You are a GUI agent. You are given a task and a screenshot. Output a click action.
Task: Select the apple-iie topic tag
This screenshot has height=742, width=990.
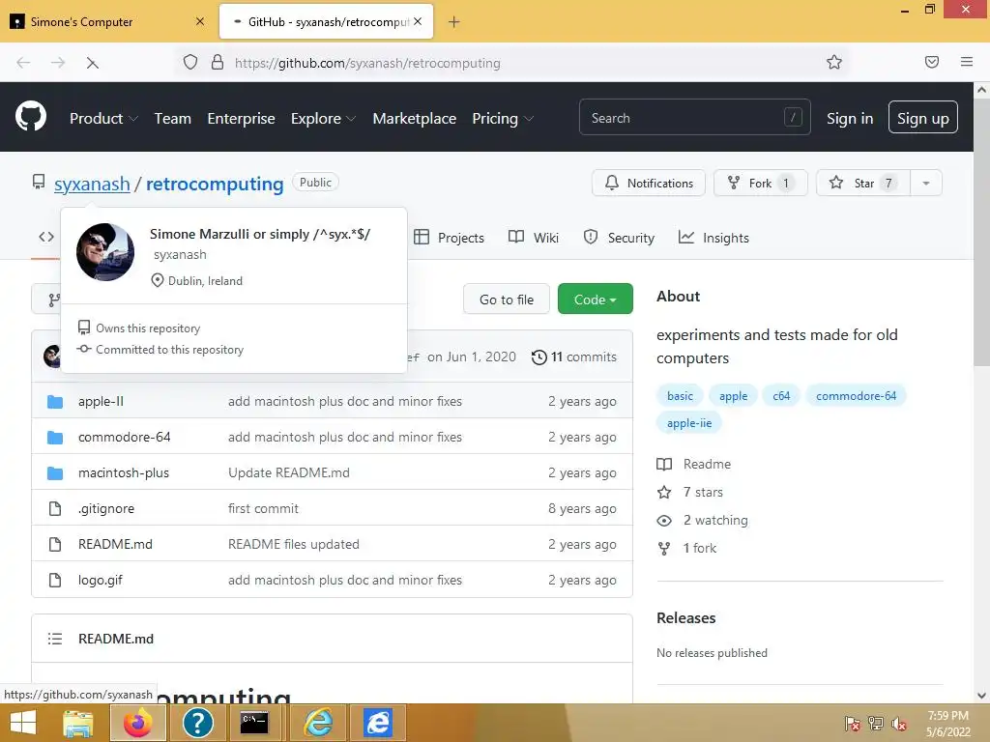coord(688,423)
